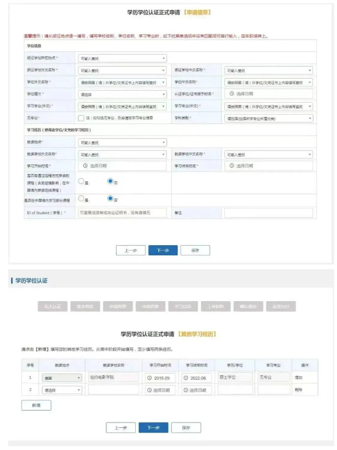Expand the 学位层次 dropdown
337x450 pixels.
point(122,94)
